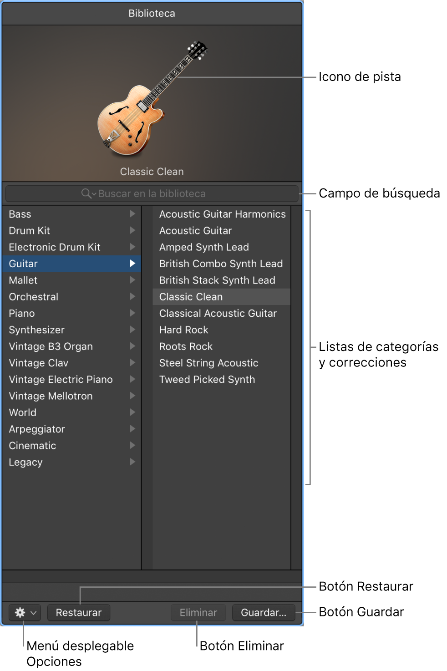The image size is (447, 671).
Task: Select the World category
Action: pyautogui.click(x=23, y=412)
